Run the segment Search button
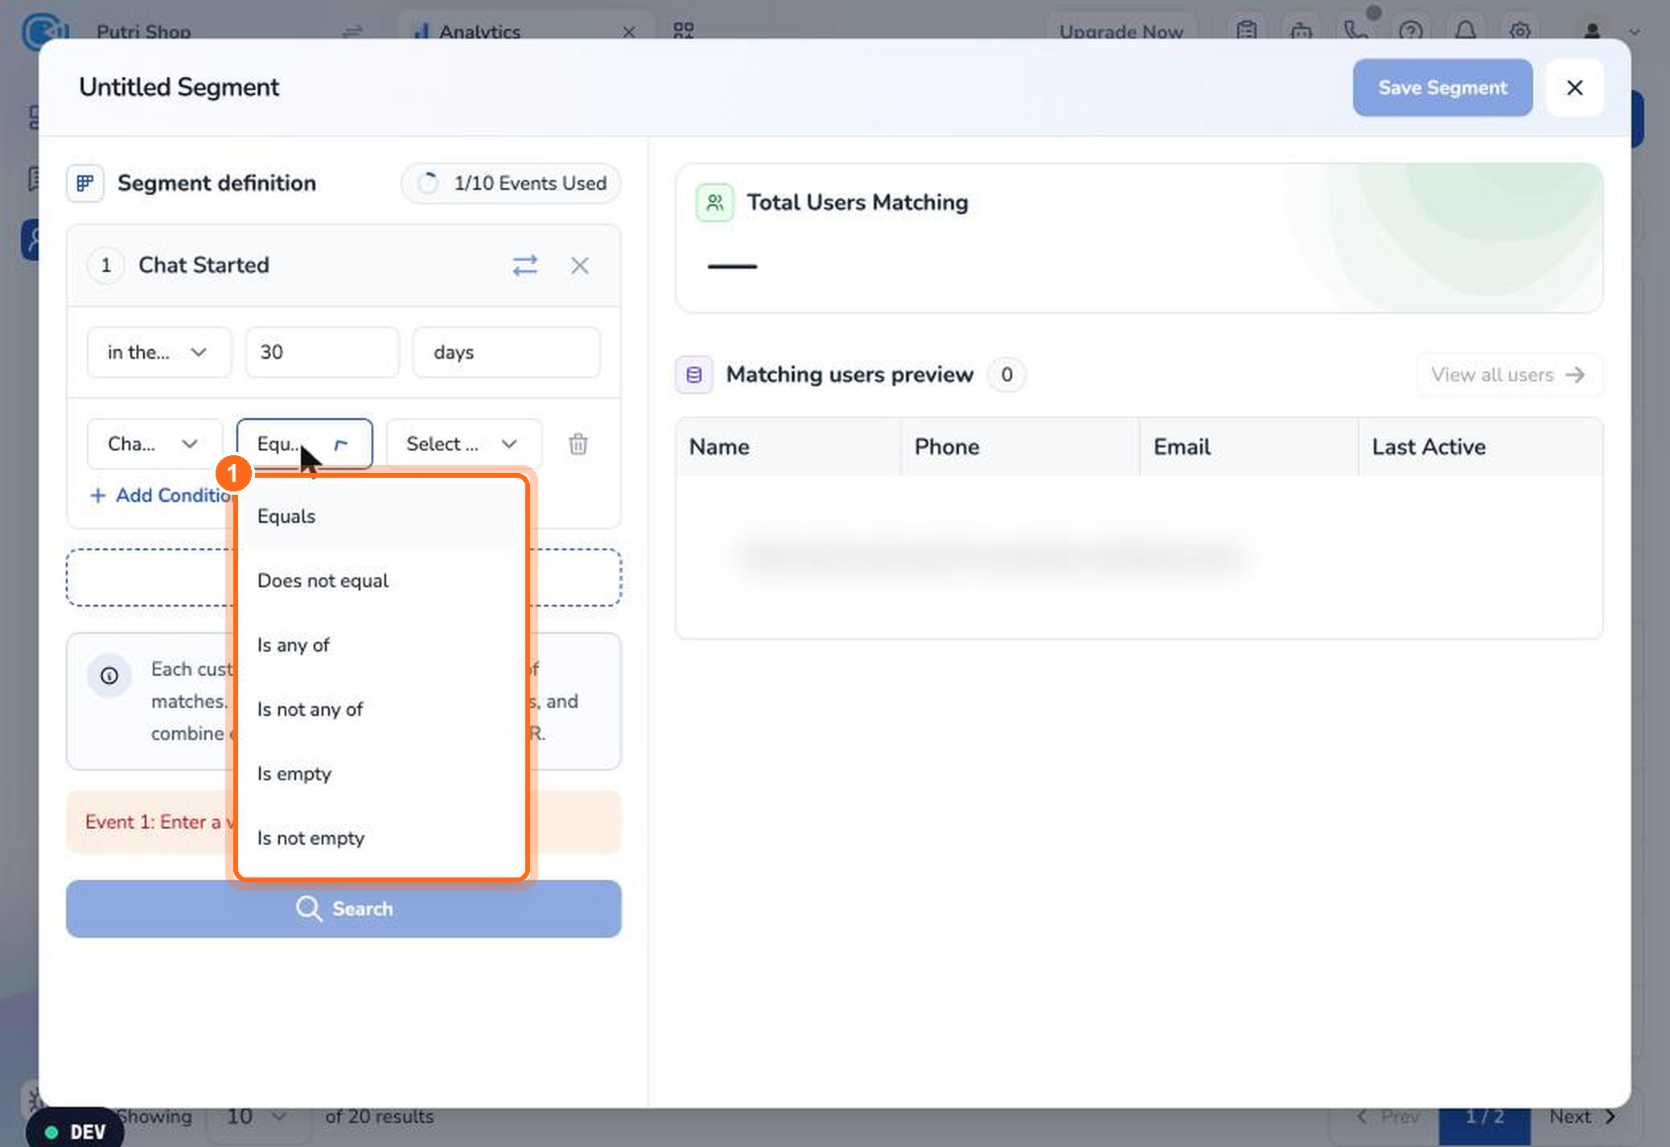This screenshot has width=1670, height=1147. point(343,909)
